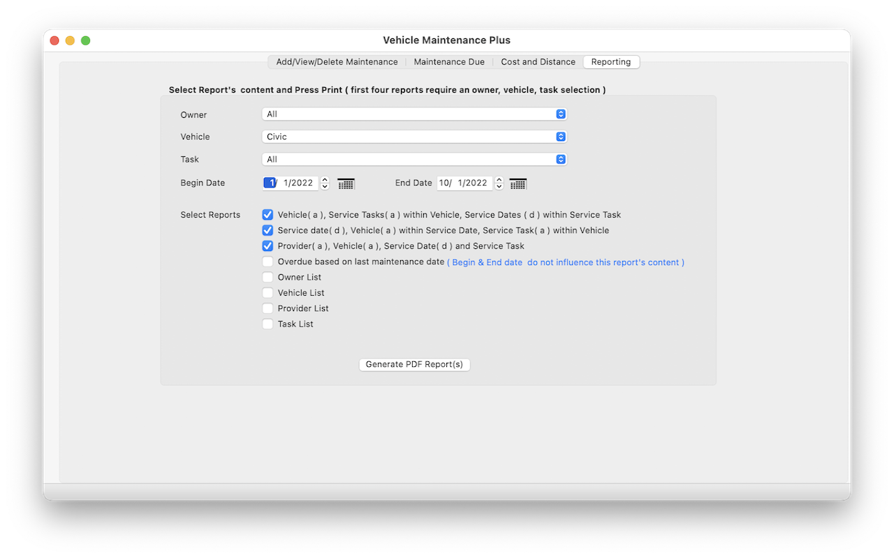
Task: Open the Maintenance Due tab
Action: [449, 62]
